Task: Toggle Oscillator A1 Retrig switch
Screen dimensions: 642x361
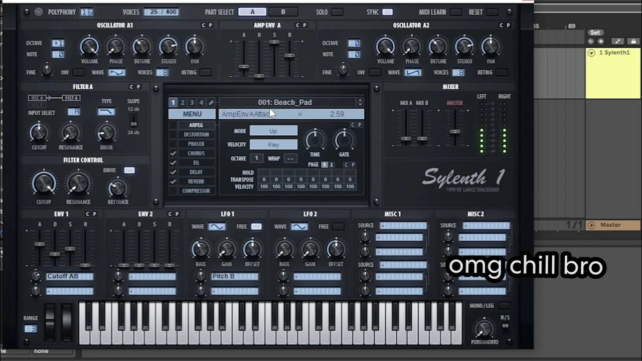Action: 206,72
